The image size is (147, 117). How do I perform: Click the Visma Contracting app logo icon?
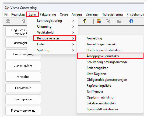[7, 8]
